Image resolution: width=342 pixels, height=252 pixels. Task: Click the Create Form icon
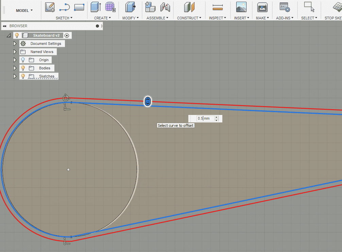coord(110,7)
